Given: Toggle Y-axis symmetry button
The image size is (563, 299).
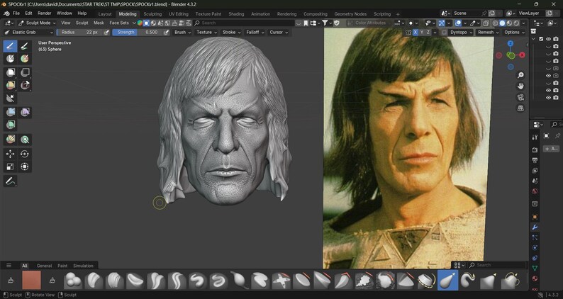Looking at the screenshot, I should (x=422, y=33).
